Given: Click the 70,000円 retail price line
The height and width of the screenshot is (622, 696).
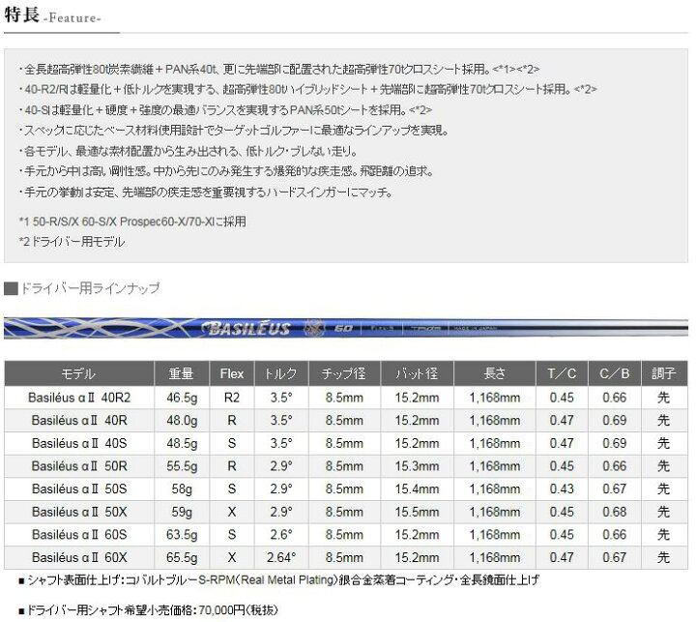Looking at the screenshot, I should click(x=148, y=610).
